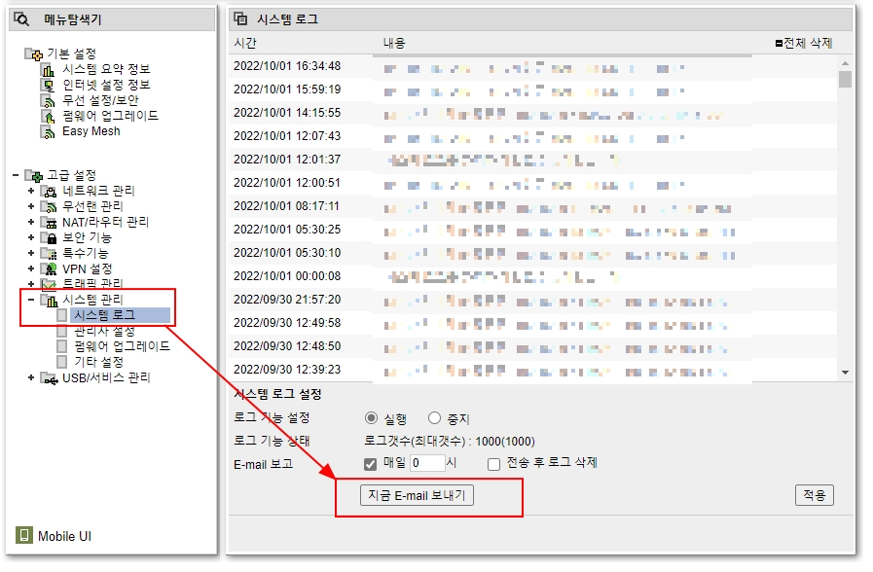This screenshot has width=873, height=572.
Task: Click the 기타 설정 page icon
Action: [62, 362]
